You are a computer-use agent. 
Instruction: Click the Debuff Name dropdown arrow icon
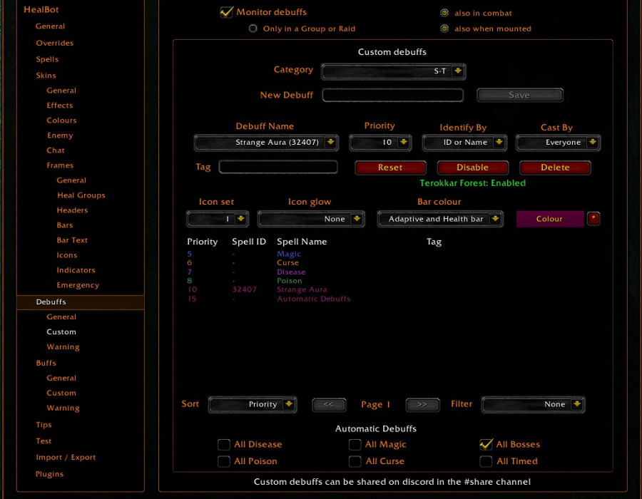(330, 143)
